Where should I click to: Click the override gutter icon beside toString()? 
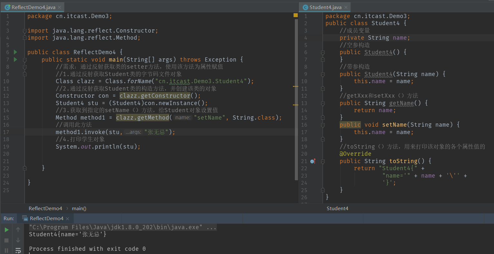coord(313,161)
